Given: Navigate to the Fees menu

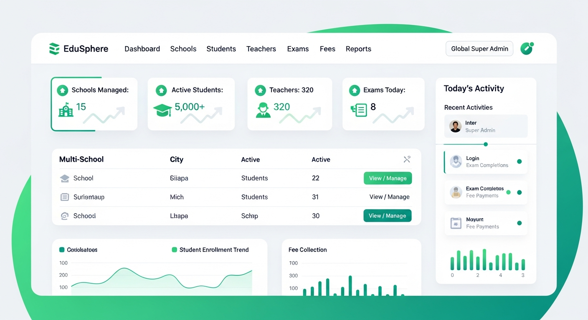Looking at the screenshot, I should [x=327, y=49].
